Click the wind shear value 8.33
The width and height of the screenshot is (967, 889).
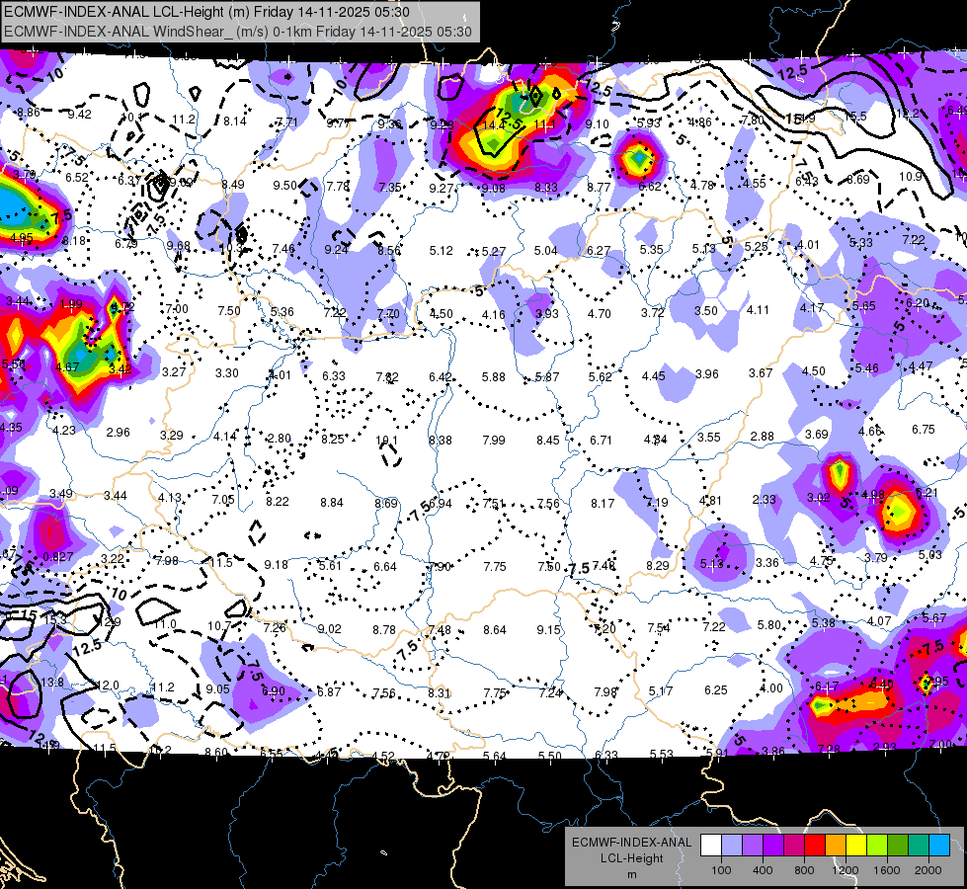(x=546, y=188)
